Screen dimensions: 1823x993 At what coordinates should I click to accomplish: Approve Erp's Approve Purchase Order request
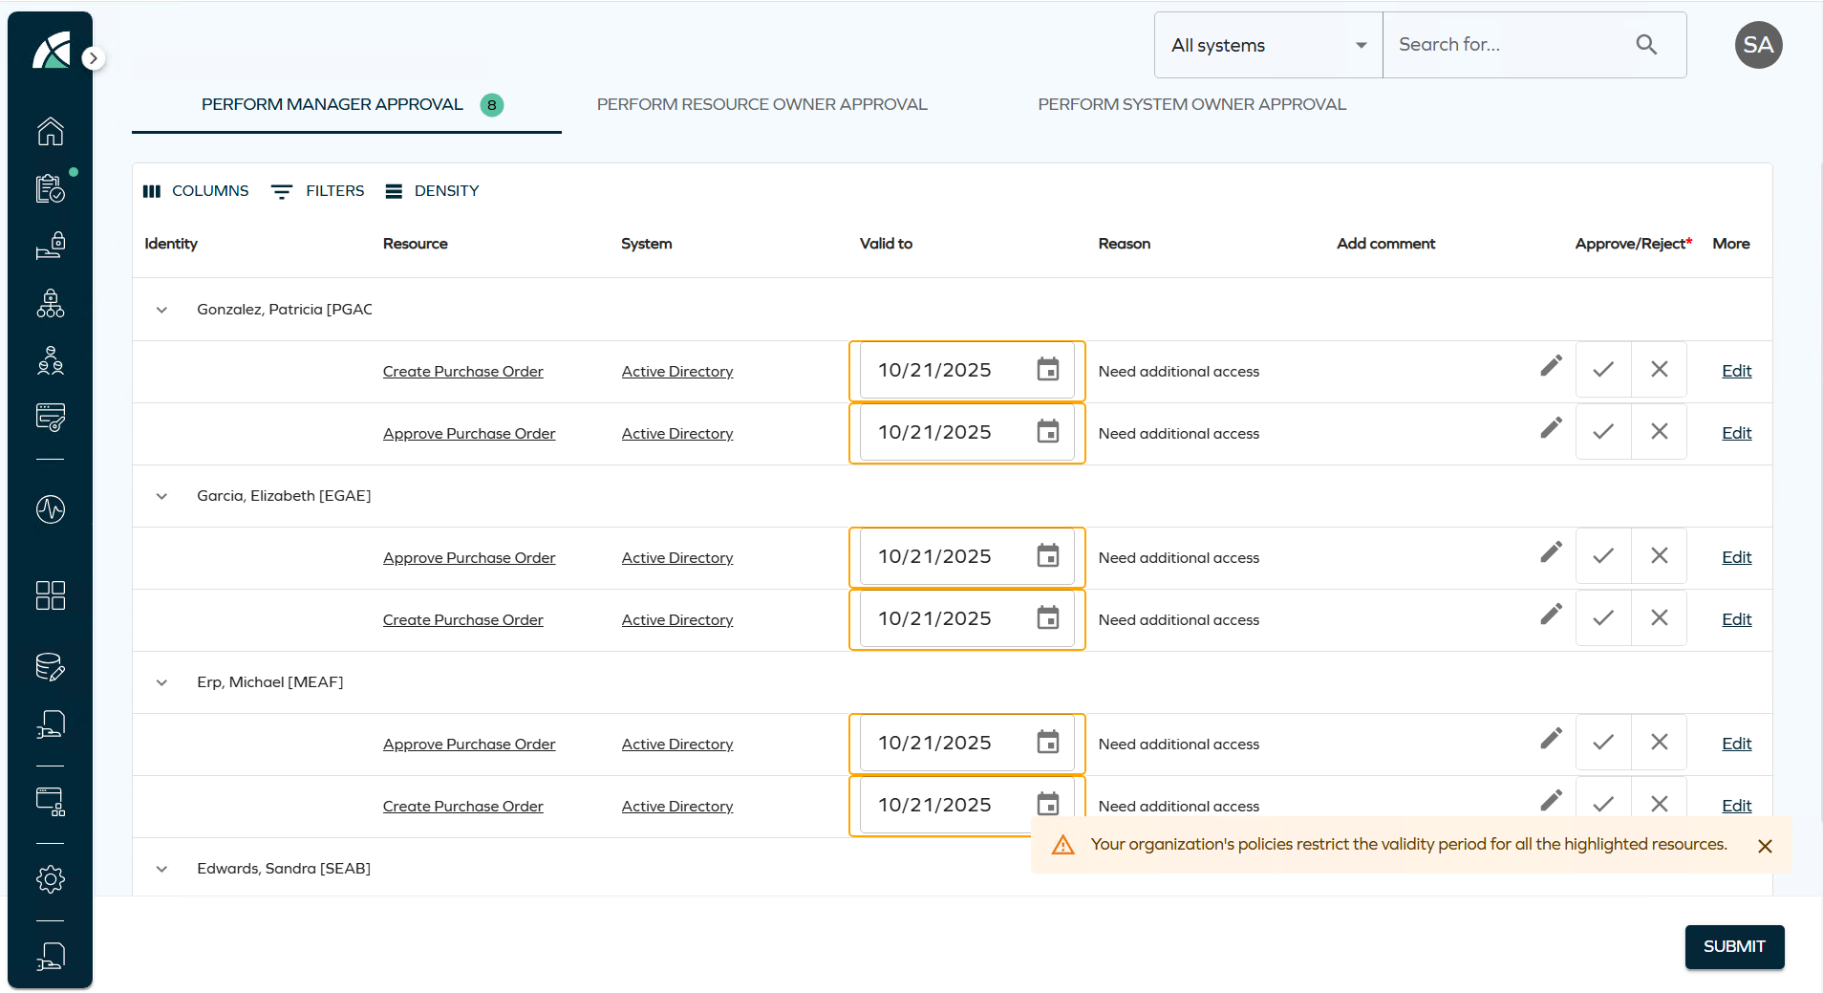1603,743
